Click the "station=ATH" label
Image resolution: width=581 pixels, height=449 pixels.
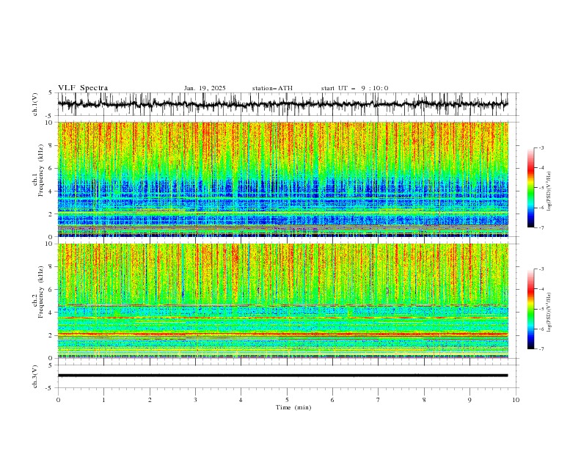coord(272,88)
